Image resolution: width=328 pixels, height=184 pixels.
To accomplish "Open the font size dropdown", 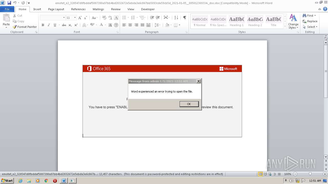I will (75, 18).
